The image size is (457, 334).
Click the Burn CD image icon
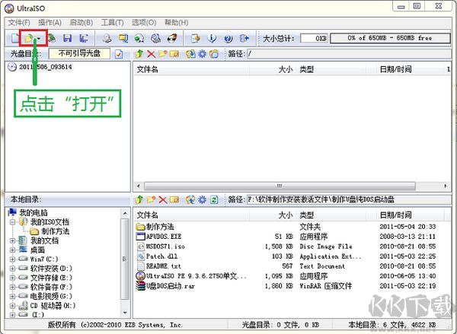pos(172,38)
